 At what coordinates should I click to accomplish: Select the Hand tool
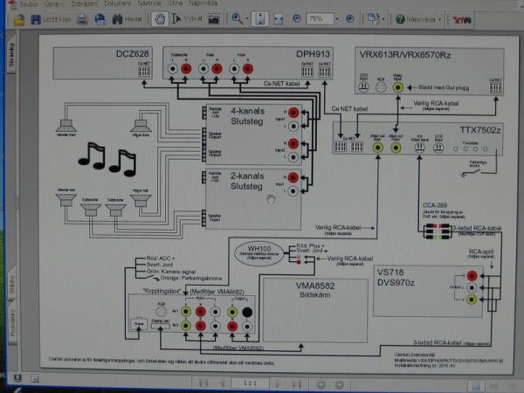point(160,18)
